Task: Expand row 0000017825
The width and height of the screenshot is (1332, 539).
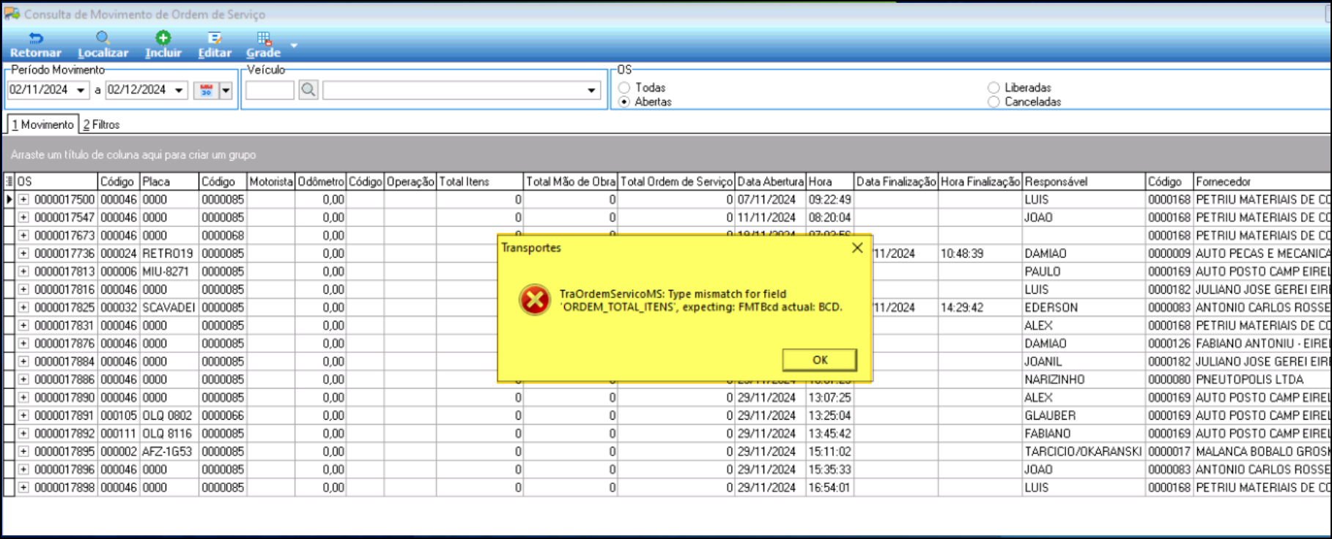Action: coord(23,308)
